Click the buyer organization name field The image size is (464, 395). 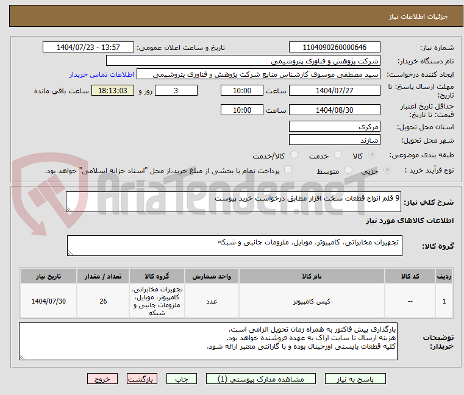(x=243, y=61)
